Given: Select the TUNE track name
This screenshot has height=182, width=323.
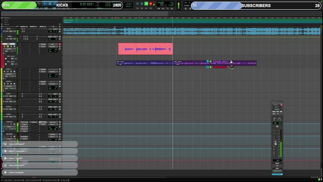Looking at the screenshot, I should [x=9, y=36].
